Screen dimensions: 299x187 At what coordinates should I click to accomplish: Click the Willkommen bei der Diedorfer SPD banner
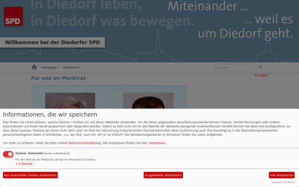[52, 42]
